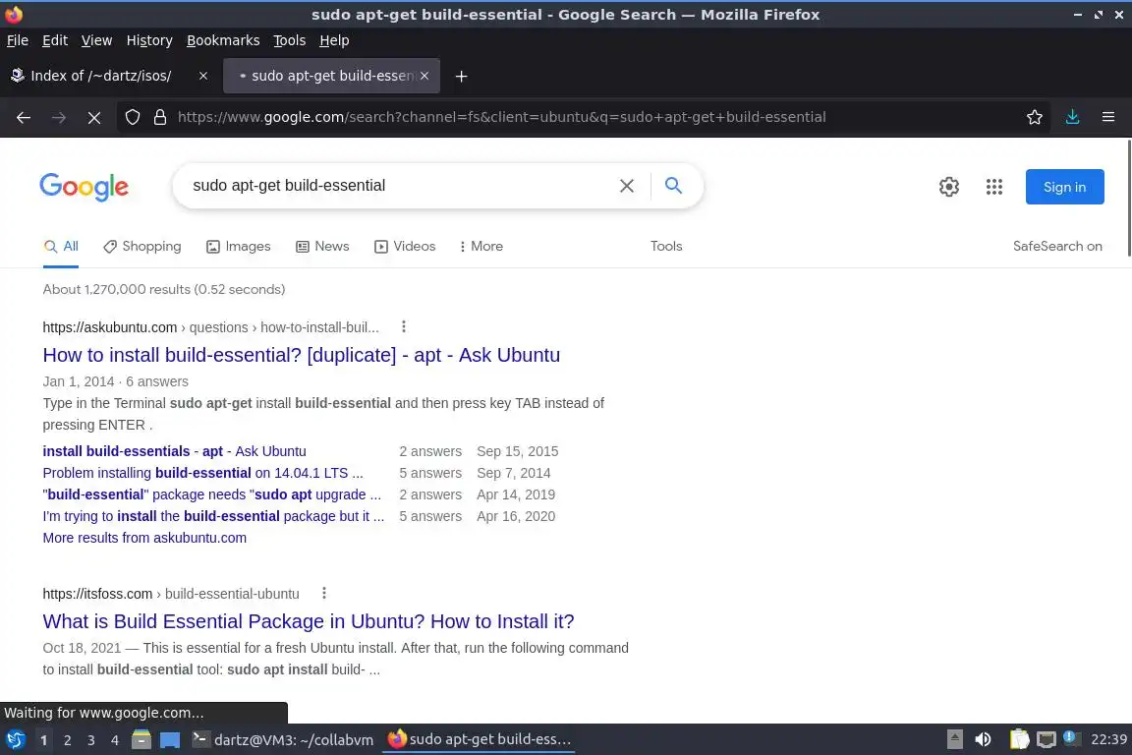Expand the More search categories dropdown
1132x755 pixels.
click(x=481, y=247)
